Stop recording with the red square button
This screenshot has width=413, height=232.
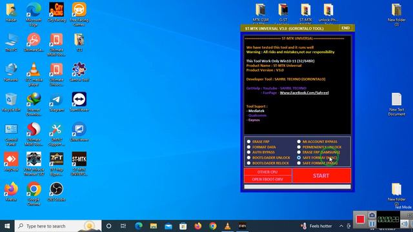(x=360, y=219)
